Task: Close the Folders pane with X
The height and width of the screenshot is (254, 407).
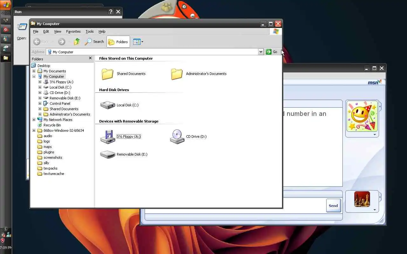Action: pyautogui.click(x=90, y=58)
